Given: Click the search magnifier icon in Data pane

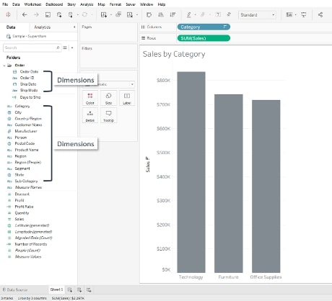Looking at the screenshot, I should (58, 48).
